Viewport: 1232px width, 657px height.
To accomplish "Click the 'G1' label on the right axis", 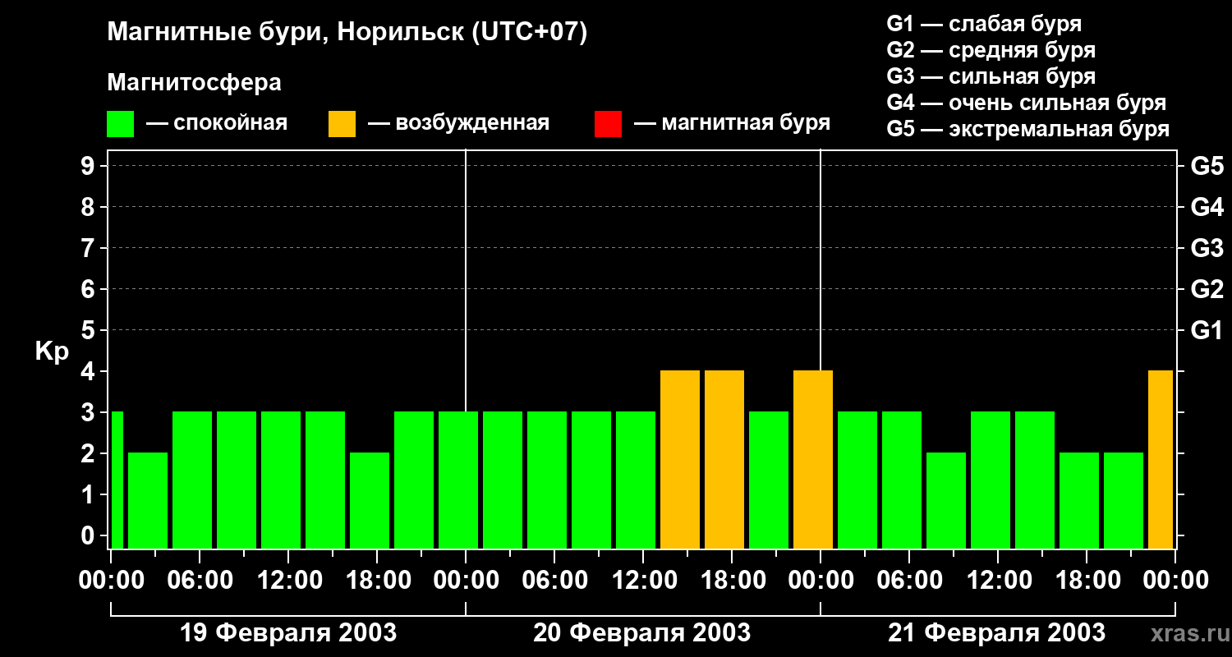I will [1207, 330].
